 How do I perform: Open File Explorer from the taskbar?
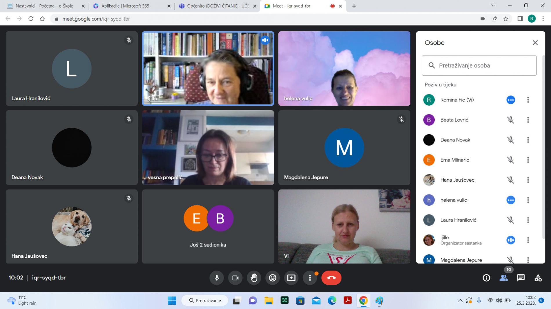(x=269, y=301)
